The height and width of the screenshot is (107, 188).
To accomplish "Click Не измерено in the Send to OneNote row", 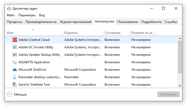I will tap(141, 85).
